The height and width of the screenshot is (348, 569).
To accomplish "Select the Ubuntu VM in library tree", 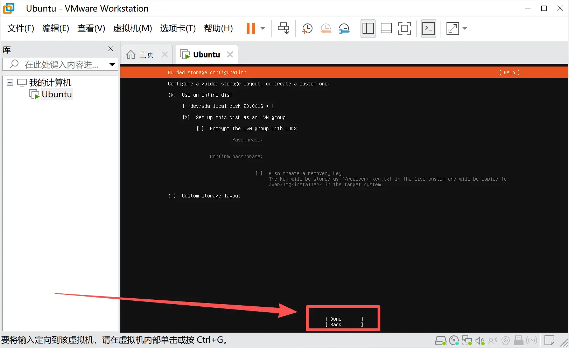I will tap(57, 94).
